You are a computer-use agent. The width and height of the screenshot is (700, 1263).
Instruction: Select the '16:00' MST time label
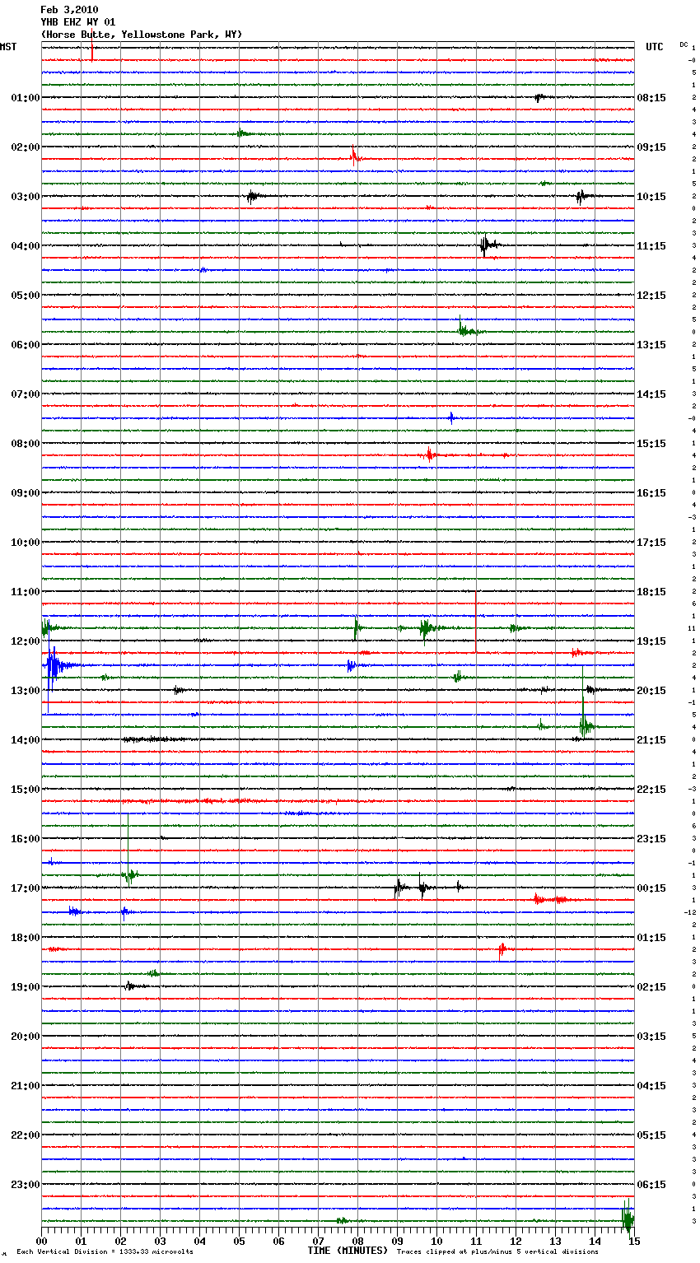26,839
